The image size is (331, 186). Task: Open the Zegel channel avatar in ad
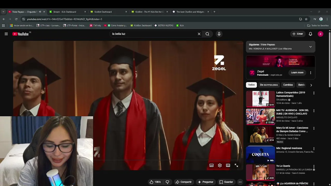point(252,73)
